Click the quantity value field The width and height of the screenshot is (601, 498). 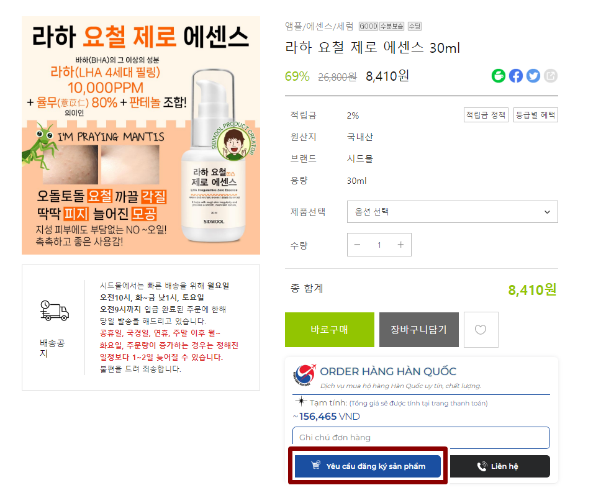point(379,245)
